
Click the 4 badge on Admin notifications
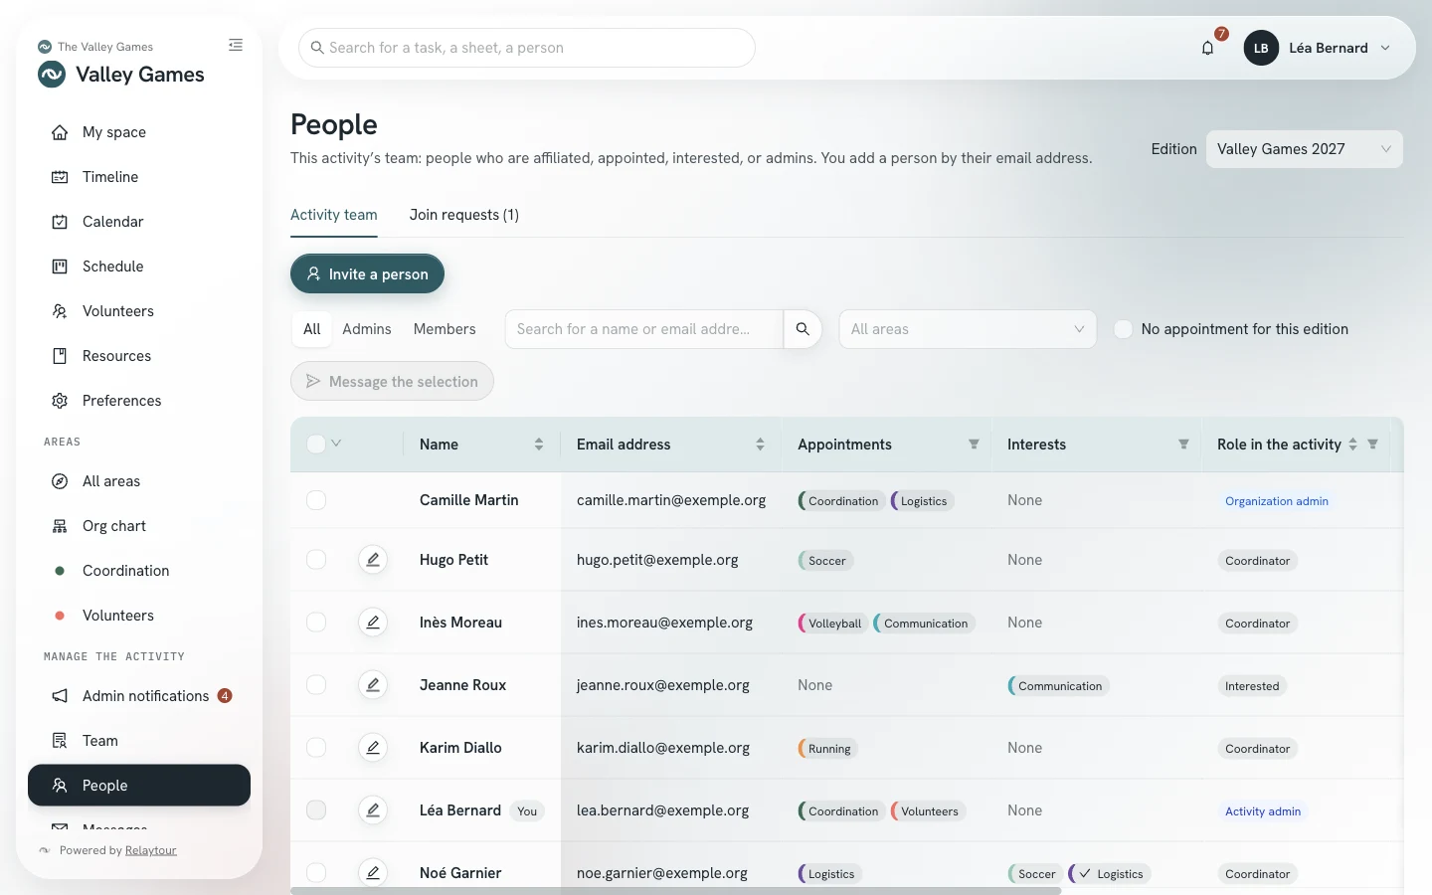click(x=225, y=696)
